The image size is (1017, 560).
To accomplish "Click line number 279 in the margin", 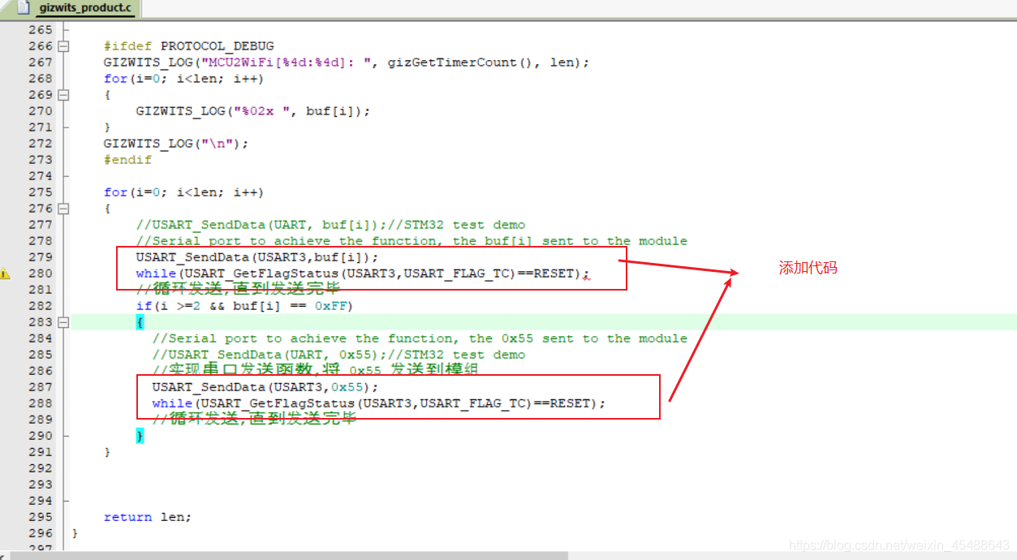I will point(40,257).
